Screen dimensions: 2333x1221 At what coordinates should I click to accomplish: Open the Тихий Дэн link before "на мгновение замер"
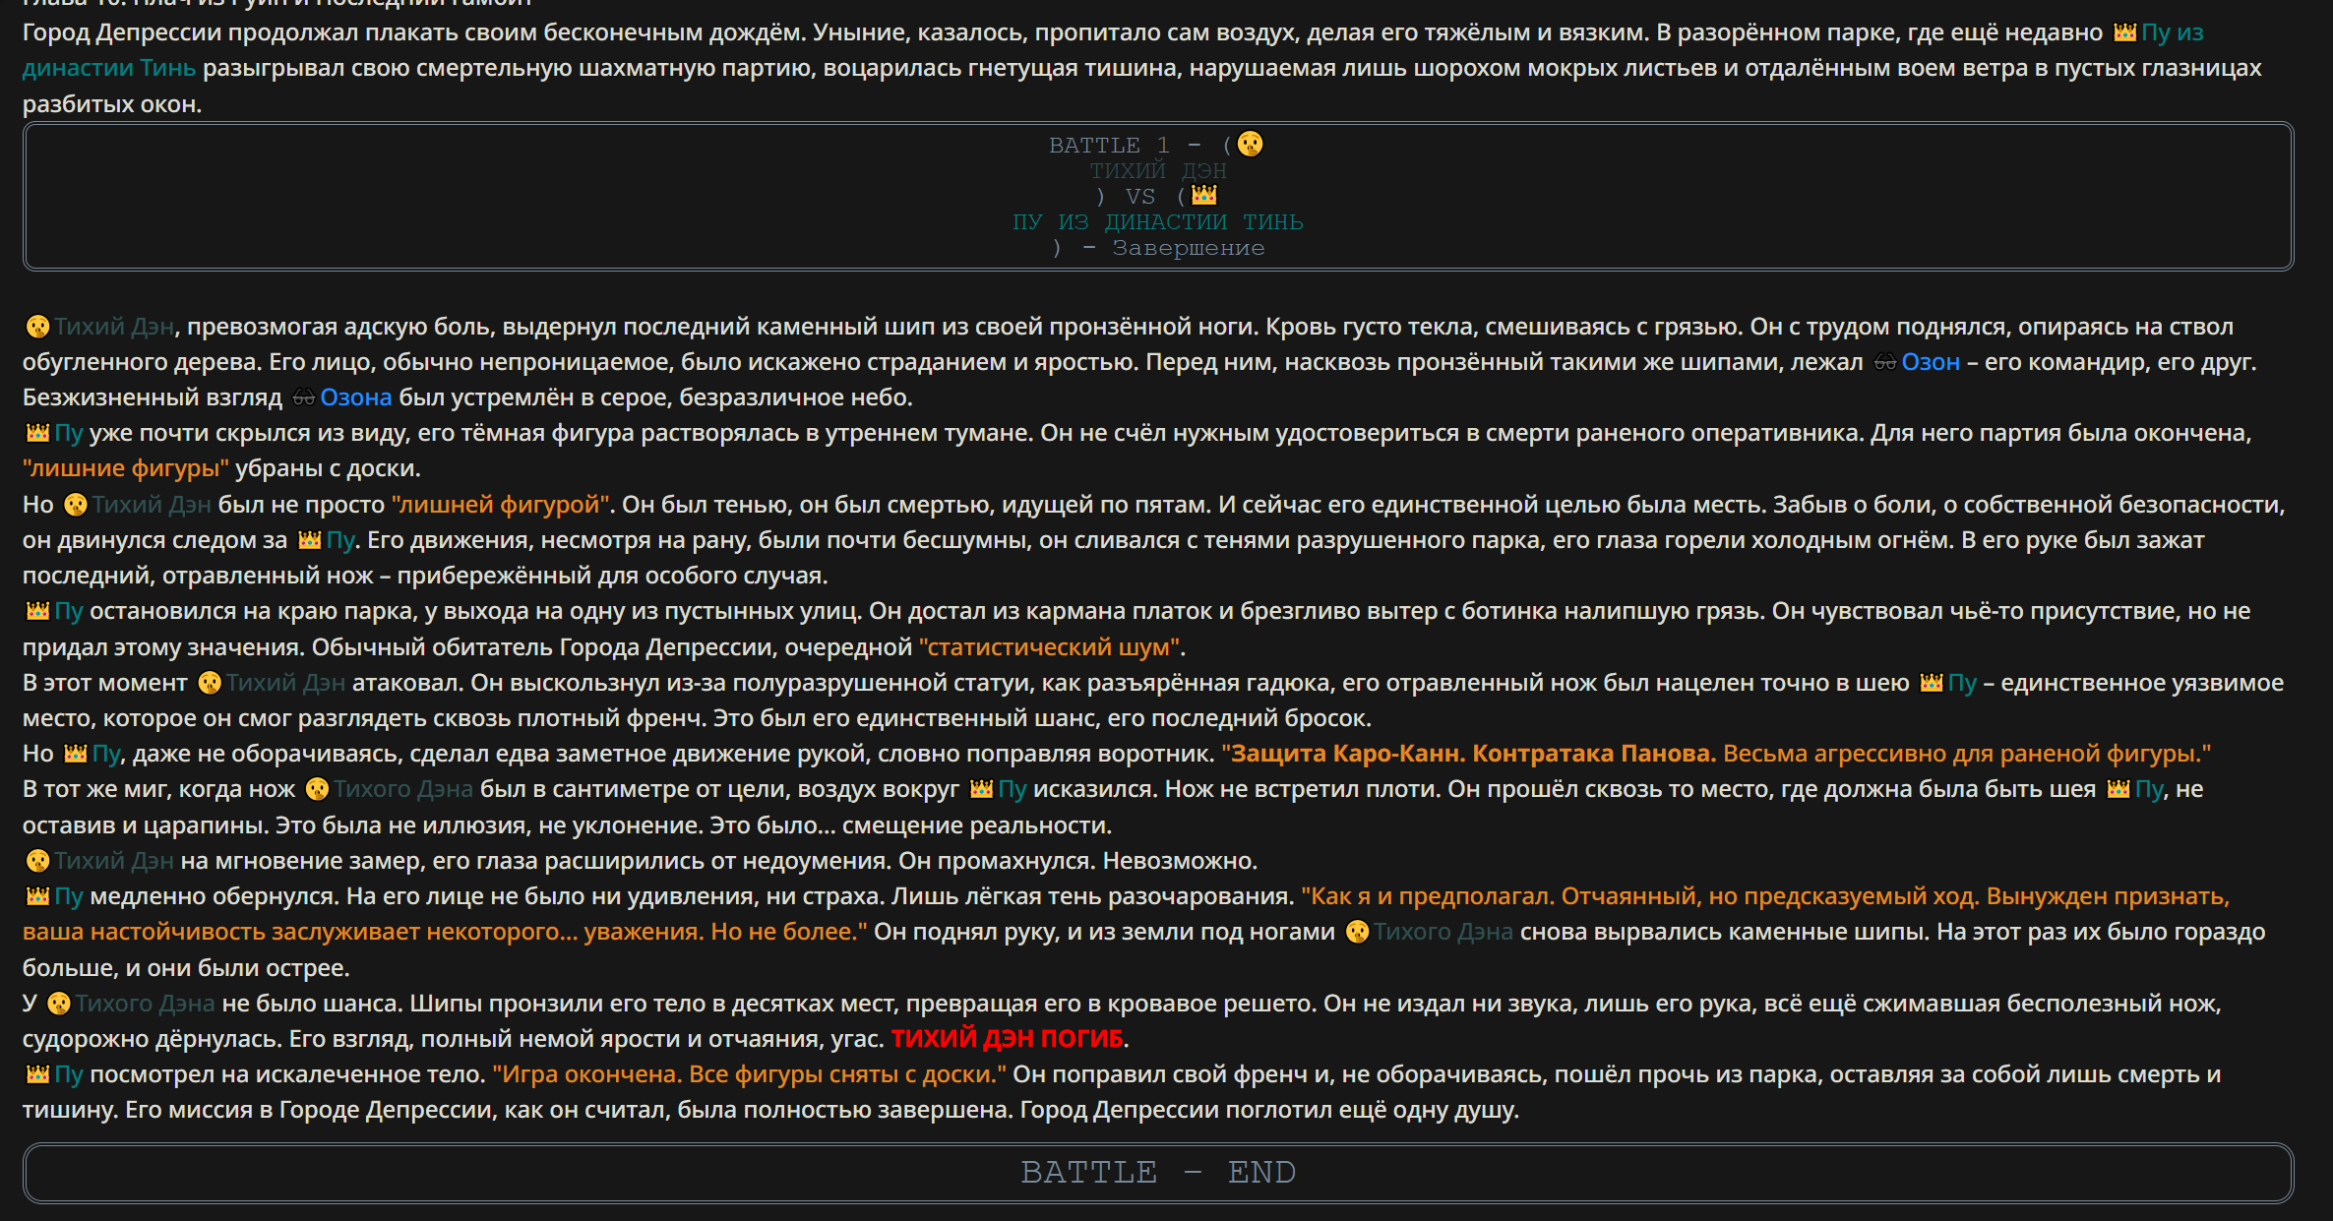(x=114, y=861)
